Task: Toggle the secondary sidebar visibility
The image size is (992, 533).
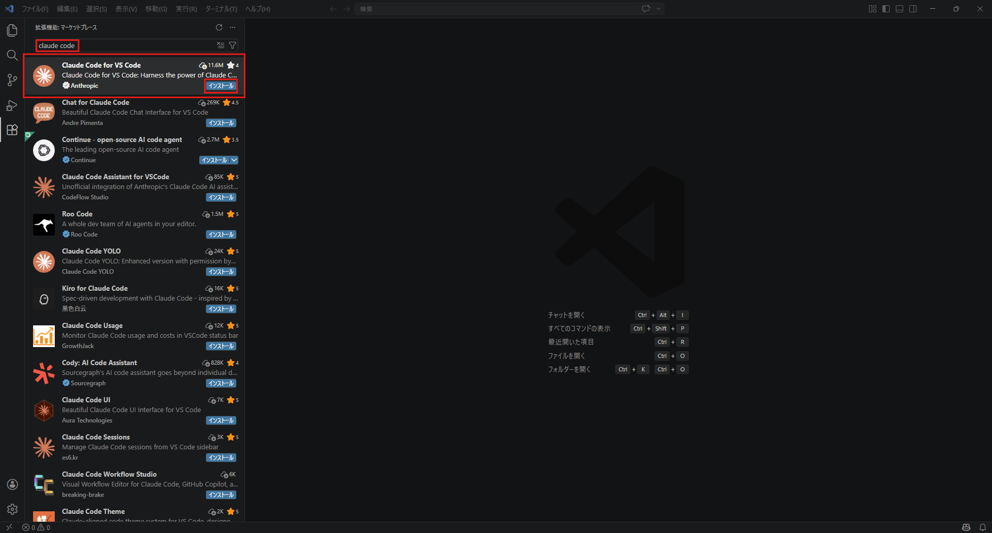Action: (913, 9)
